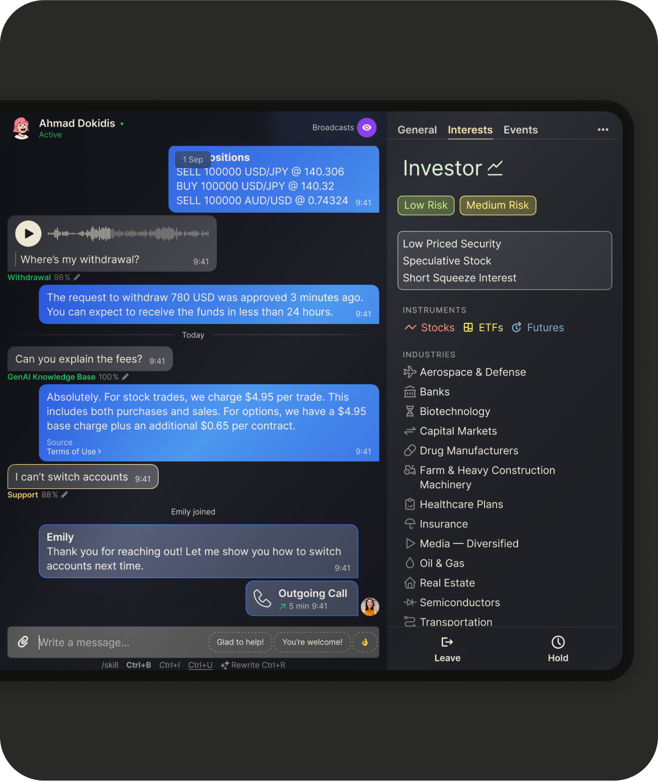
Task: Click the paperclip attachment icon
Action: (23, 642)
